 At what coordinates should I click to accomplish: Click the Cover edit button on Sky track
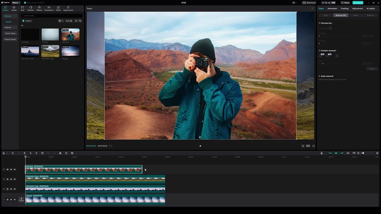coord(21,199)
